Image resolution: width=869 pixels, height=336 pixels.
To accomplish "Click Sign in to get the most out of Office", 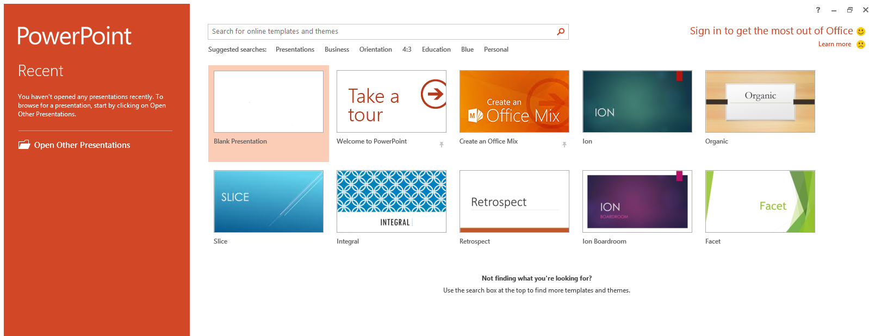I will 771,31.
